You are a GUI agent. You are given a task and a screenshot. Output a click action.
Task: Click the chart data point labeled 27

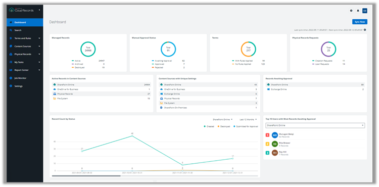[82, 151]
